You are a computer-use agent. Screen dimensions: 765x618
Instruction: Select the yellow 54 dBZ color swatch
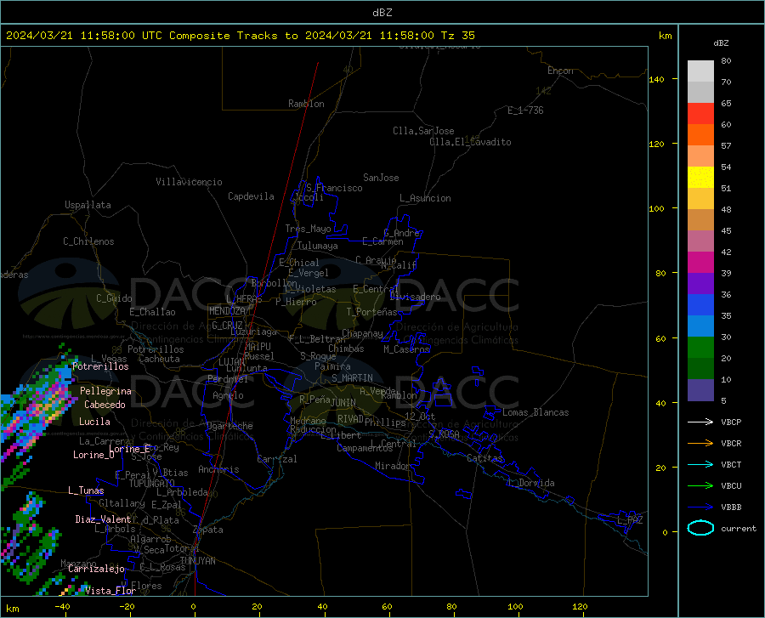pos(700,177)
